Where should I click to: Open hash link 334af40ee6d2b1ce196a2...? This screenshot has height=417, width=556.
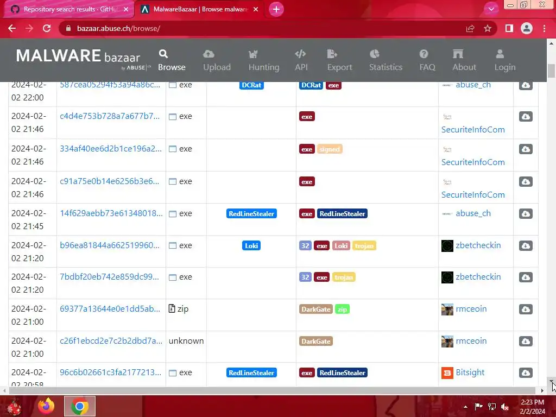pos(111,149)
